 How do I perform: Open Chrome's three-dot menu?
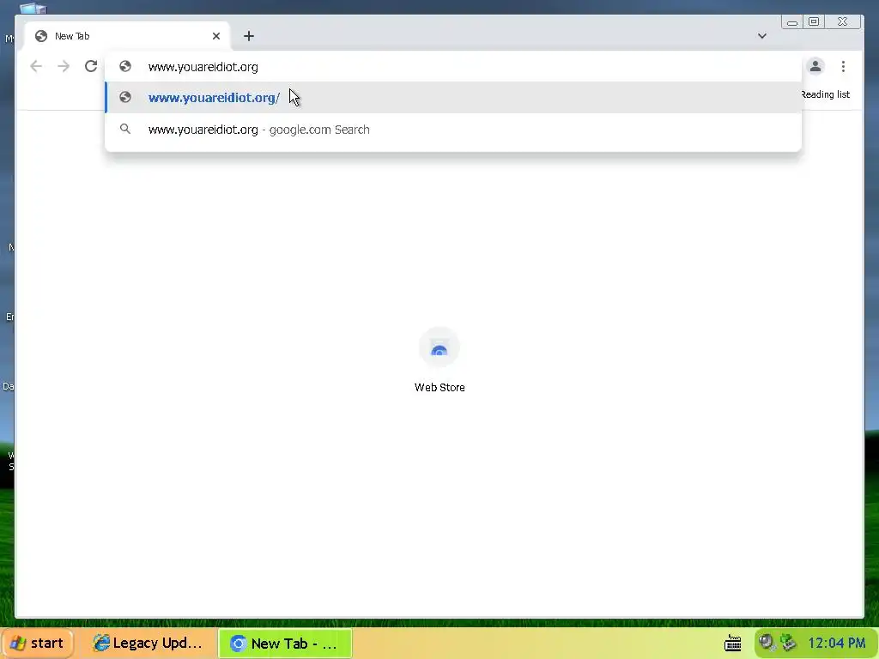pos(843,66)
